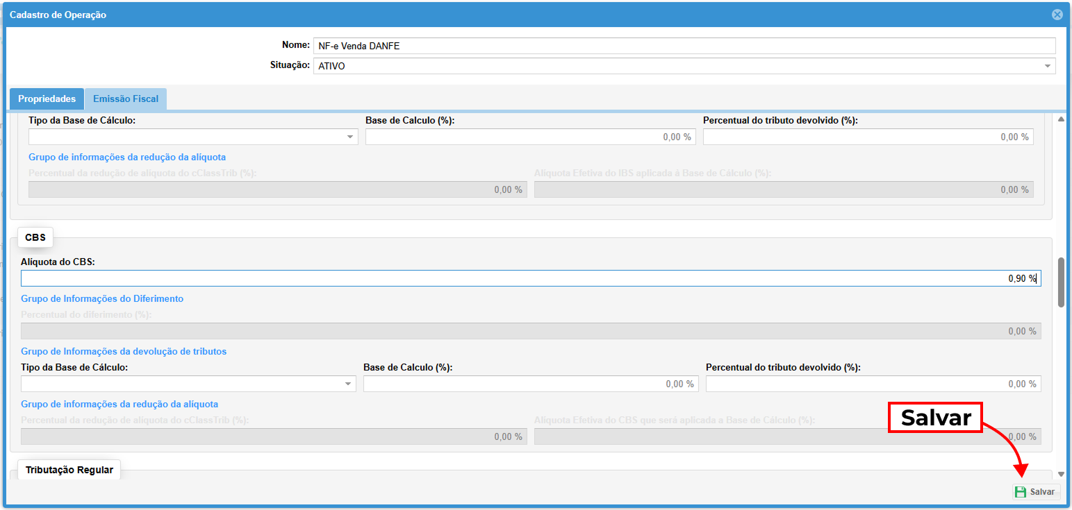Close the Cadastro de Operação dialog

1057,15
